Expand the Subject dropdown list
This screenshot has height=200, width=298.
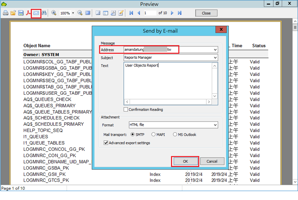(215, 57)
